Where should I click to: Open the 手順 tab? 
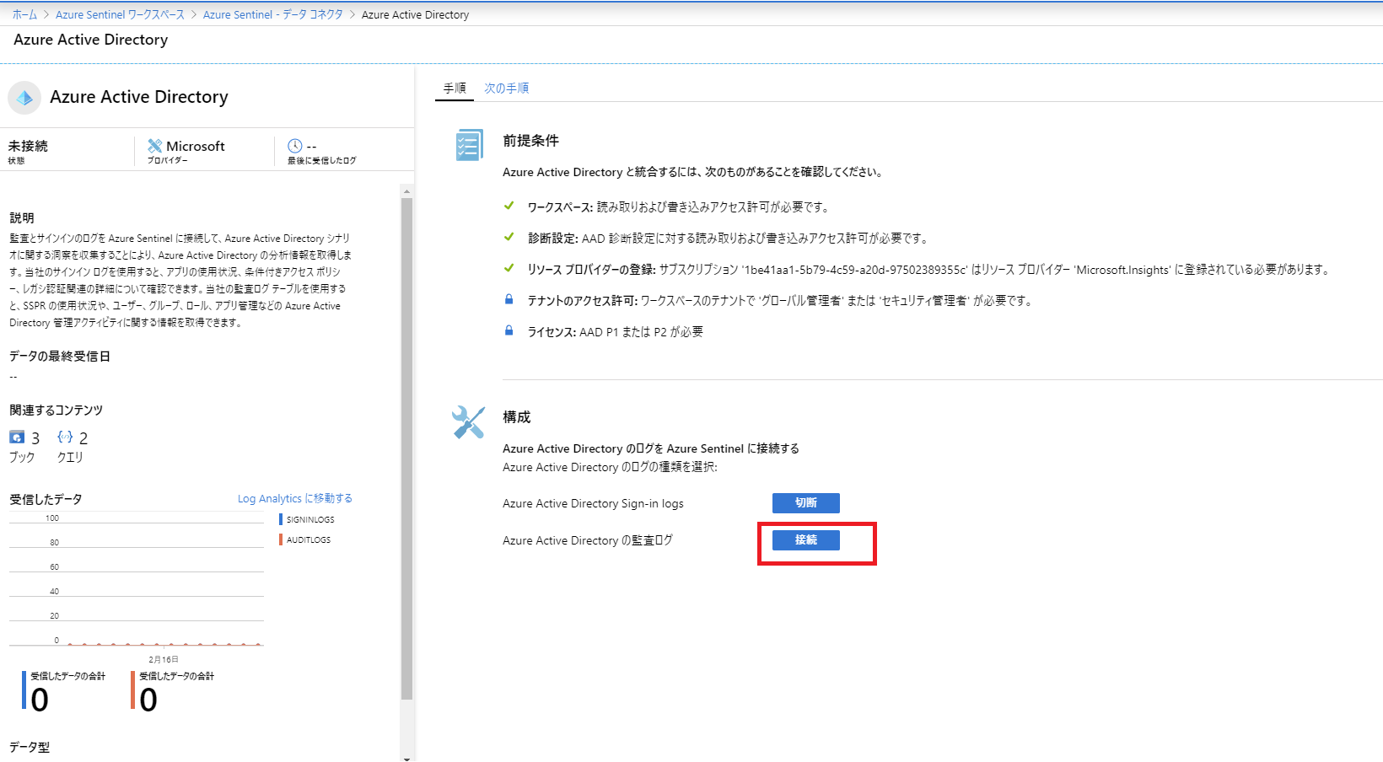(455, 88)
